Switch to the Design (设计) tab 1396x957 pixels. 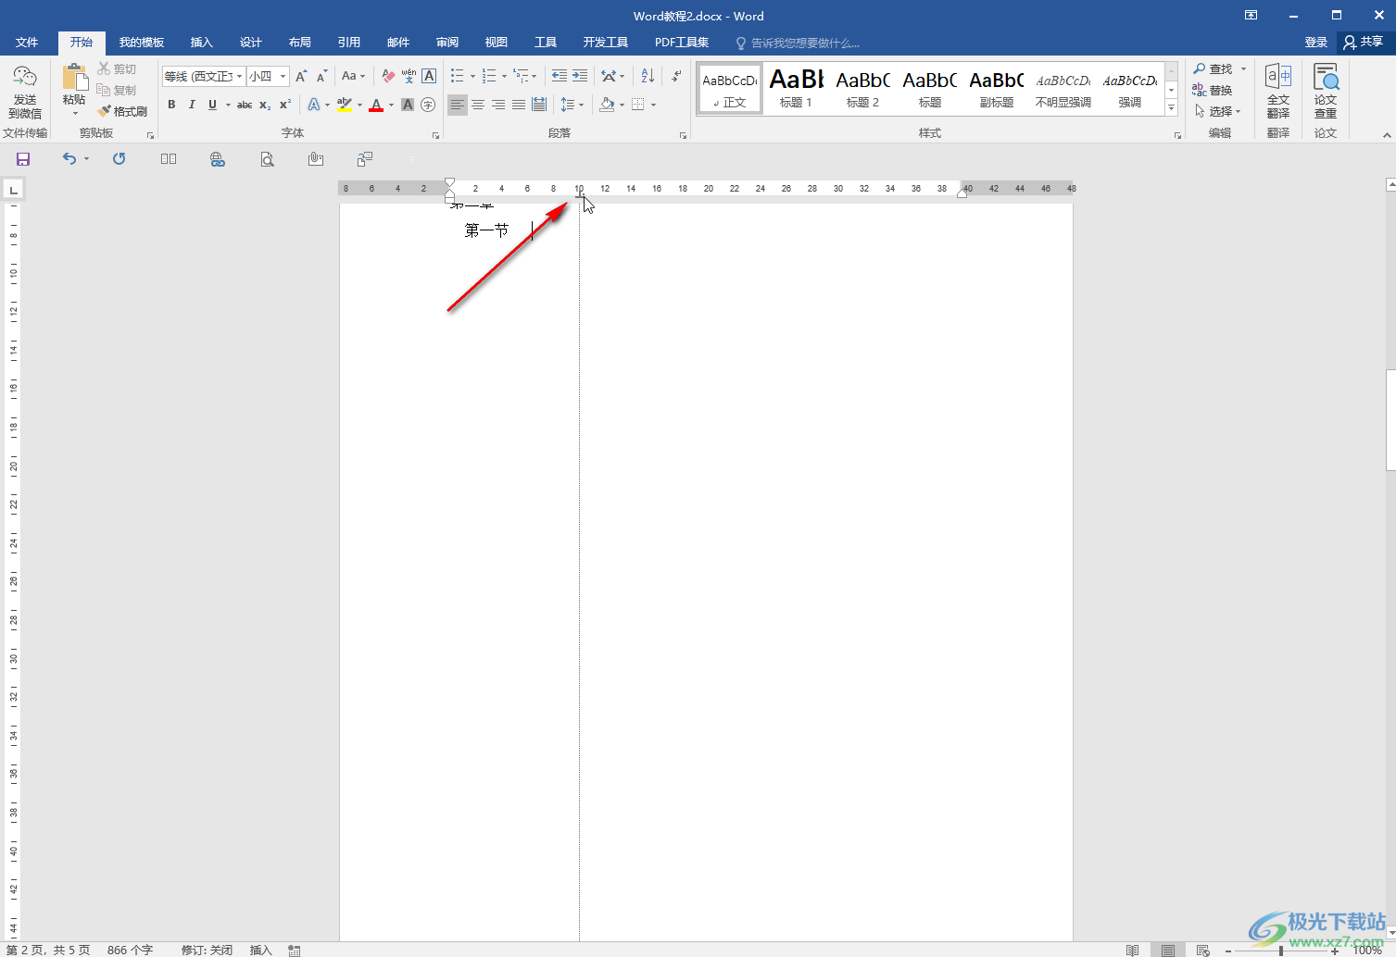click(x=250, y=43)
